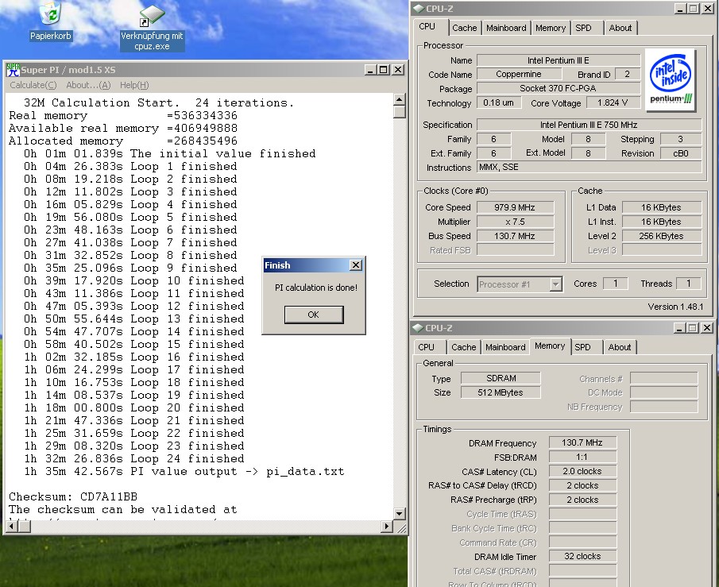Click the 'Socket 370 FC-PGA' package value

(x=558, y=88)
